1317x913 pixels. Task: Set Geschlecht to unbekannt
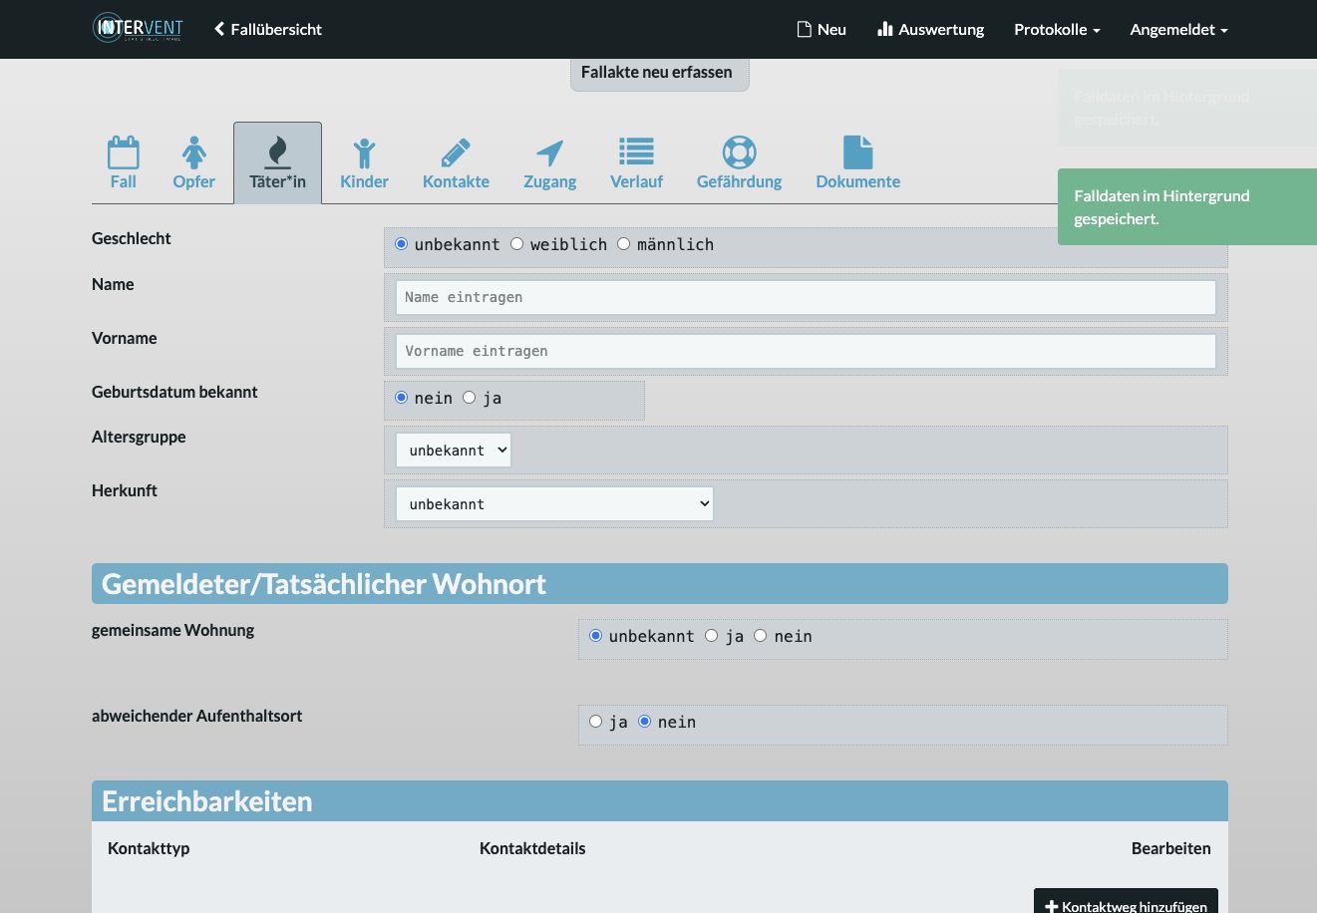click(x=402, y=244)
